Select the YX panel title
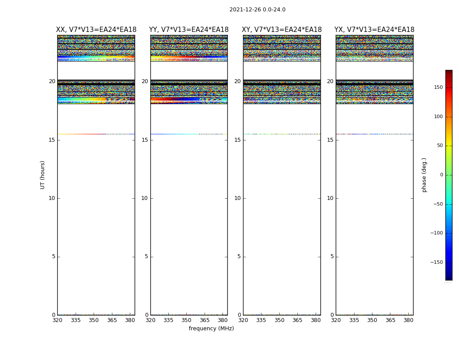This screenshot has width=459, height=350. pyautogui.click(x=374, y=30)
